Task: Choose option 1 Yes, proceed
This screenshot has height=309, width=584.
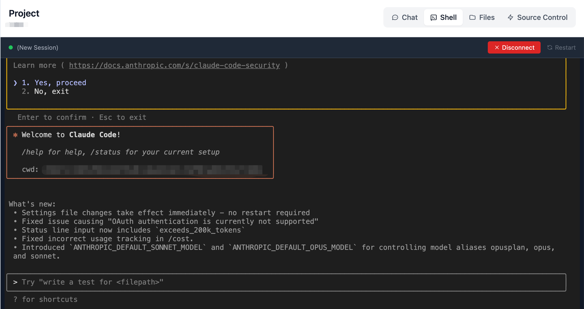Action: pos(54,83)
